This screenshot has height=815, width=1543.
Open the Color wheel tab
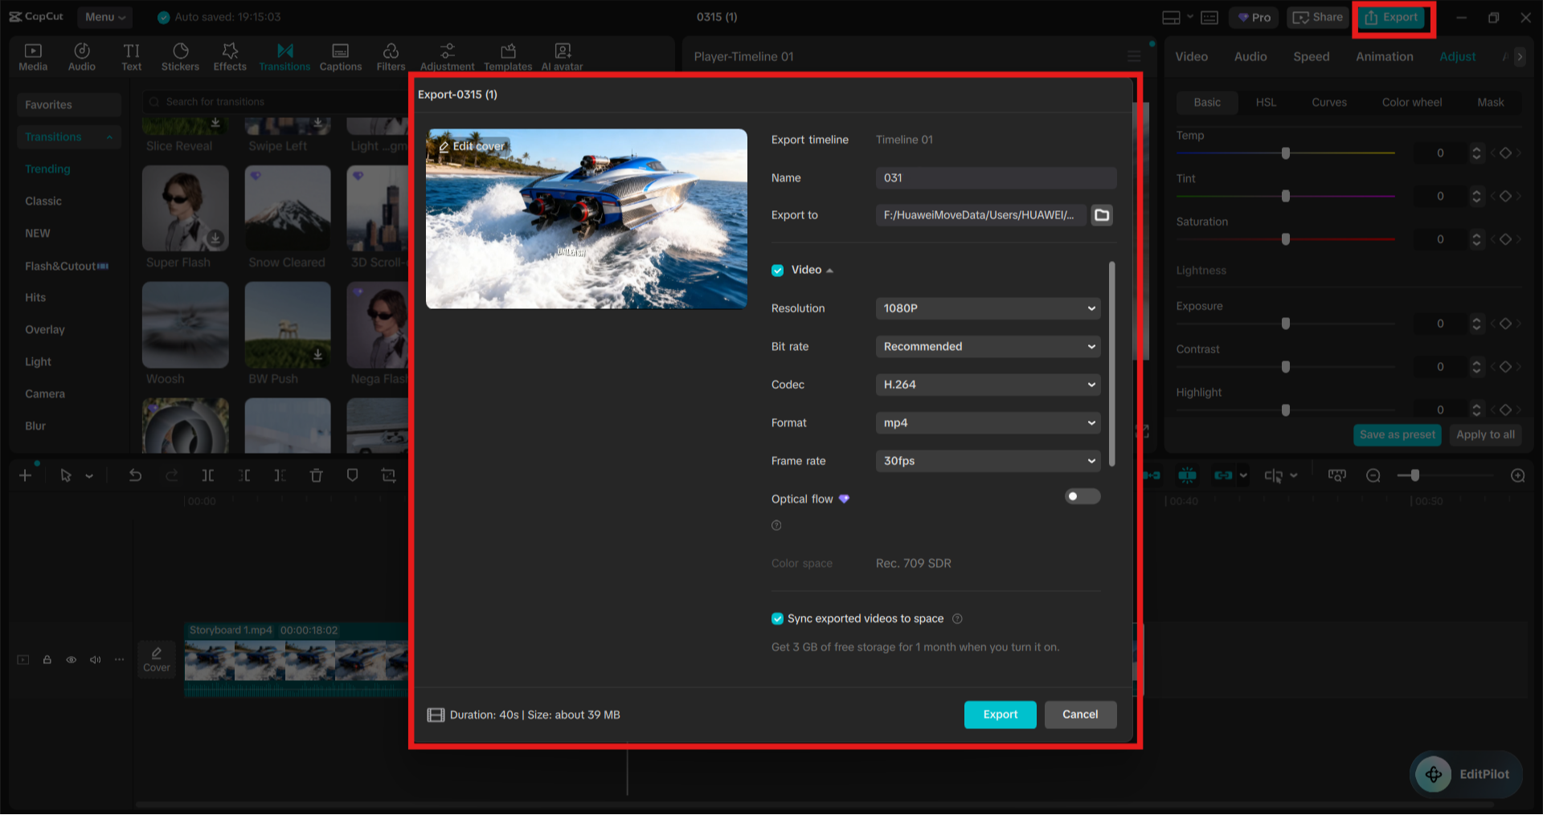coord(1412,103)
